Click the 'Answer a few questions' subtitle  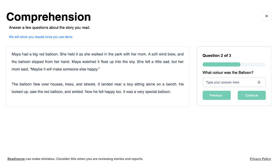point(50,28)
